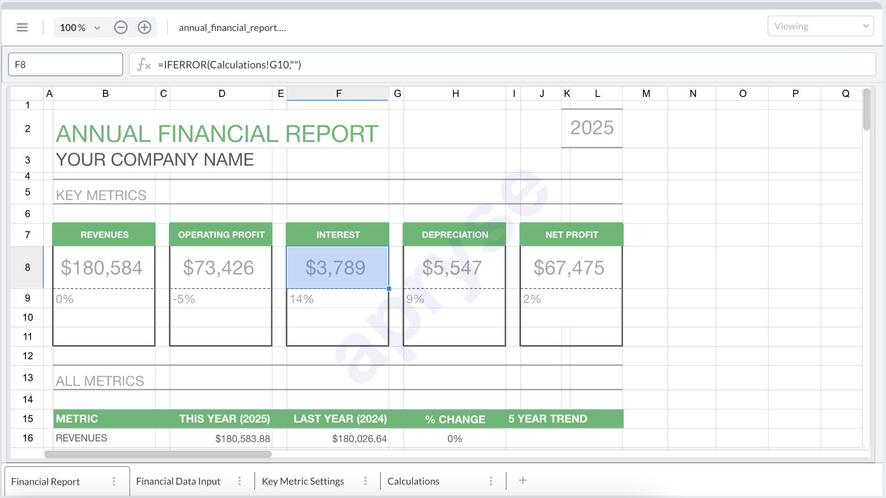Click the zoom out minus icon
Viewport: 886px width, 498px height.
(121, 27)
